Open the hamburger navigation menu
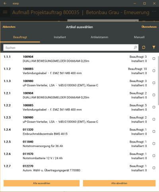This screenshot has height=192, width=159. pyautogui.click(x=5, y=12)
